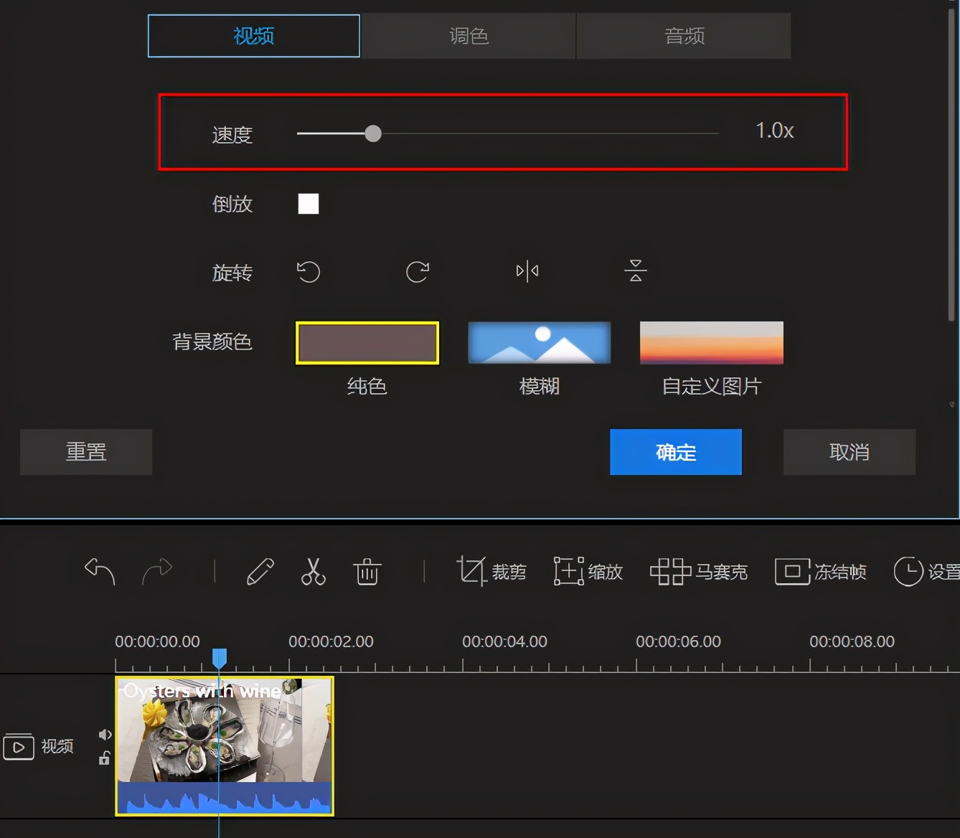
Task: Switch to the 调色 (color) tab
Action: pos(468,36)
